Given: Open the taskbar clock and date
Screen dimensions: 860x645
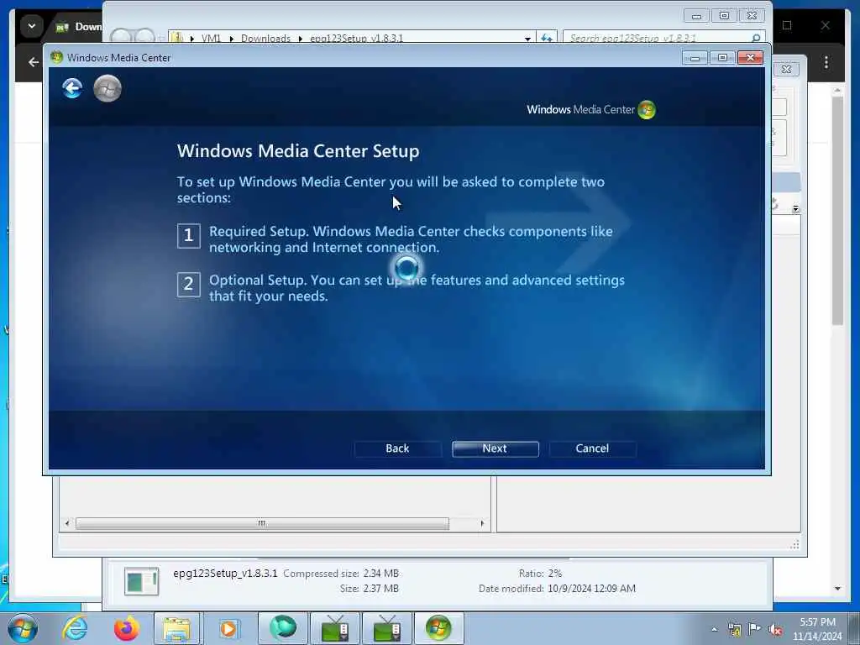Looking at the screenshot, I should pos(817,629).
